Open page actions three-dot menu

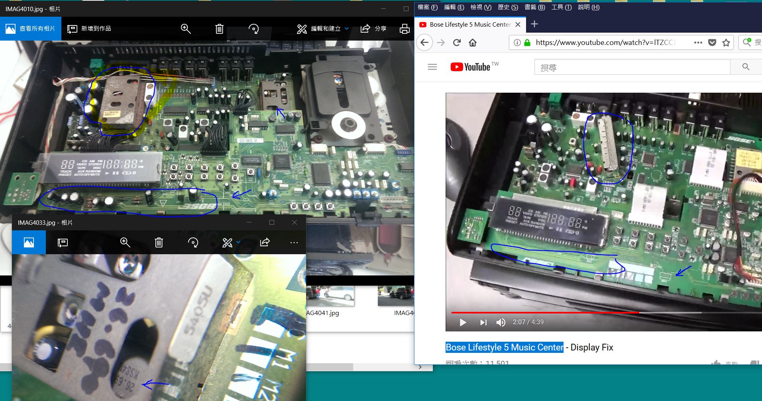698,43
